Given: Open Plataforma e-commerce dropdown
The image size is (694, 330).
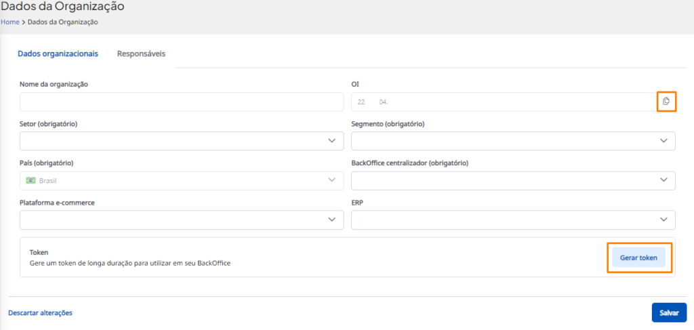Looking at the screenshot, I should coord(182,220).
